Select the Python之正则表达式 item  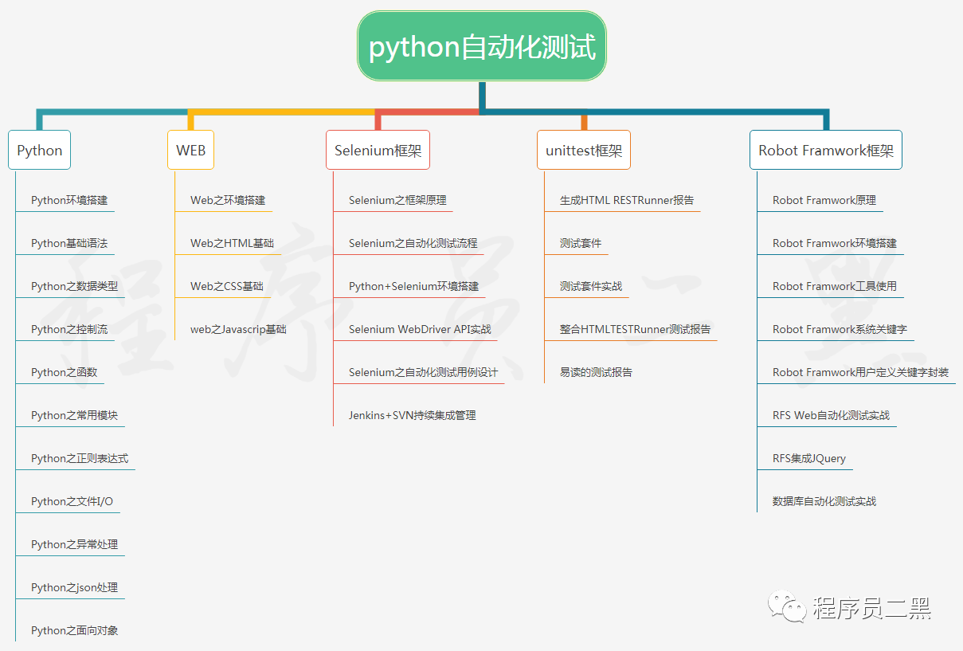click(x=80, y=458)
